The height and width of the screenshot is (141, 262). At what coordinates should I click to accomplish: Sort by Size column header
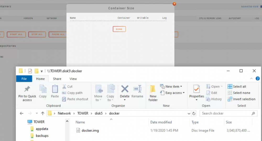tap(229, 122)
